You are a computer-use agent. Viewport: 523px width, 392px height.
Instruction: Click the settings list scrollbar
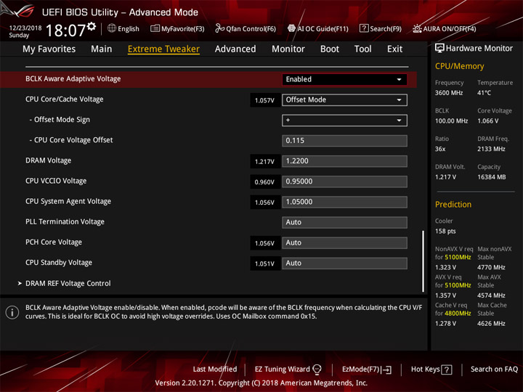coord(423,261)
